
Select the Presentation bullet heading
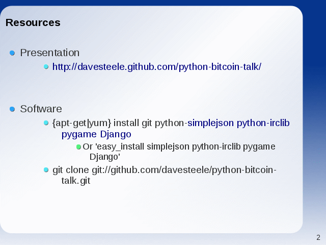click(x=50, y=53)
